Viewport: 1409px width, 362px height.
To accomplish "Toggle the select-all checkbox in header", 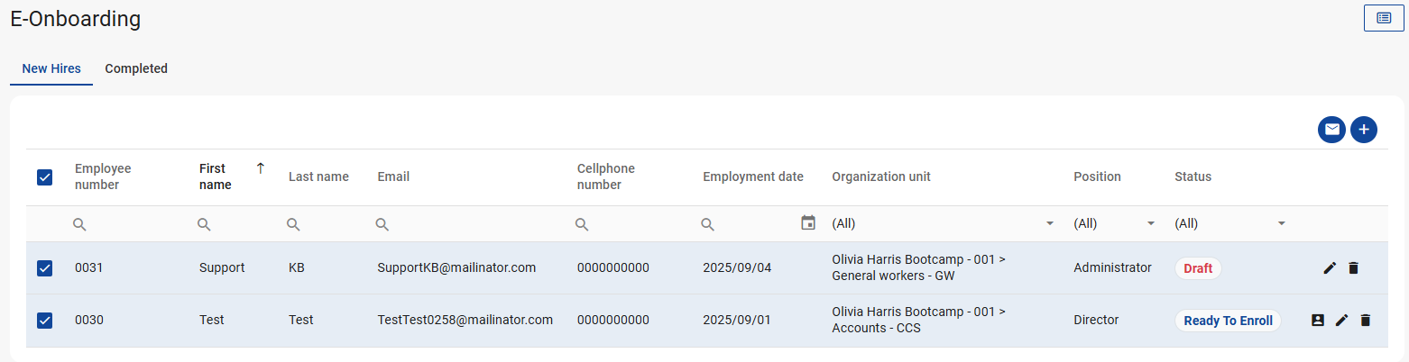I will [x=45, y=177].
